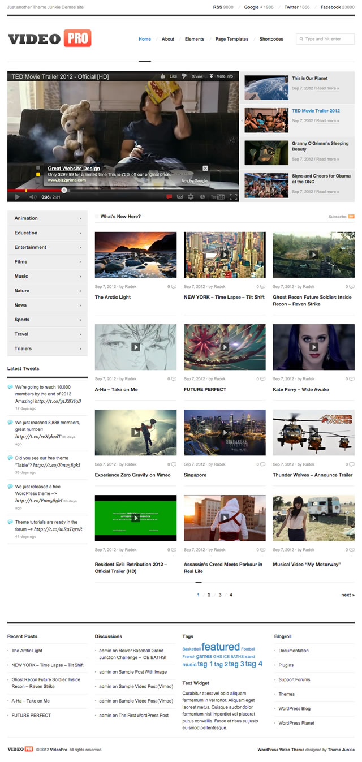This screenshot has width=362, height=762.
Task: Toggle closed captions in video player
Action: point(180,197)
